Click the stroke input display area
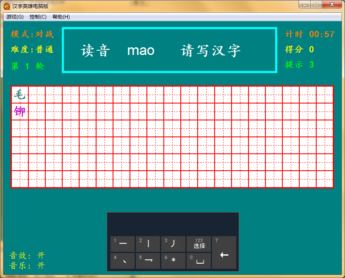 173,224
